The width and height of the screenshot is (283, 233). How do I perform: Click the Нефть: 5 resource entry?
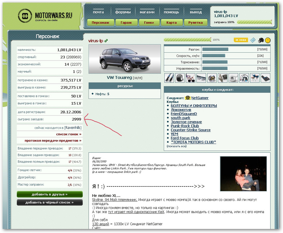click(x=102, y=94)
